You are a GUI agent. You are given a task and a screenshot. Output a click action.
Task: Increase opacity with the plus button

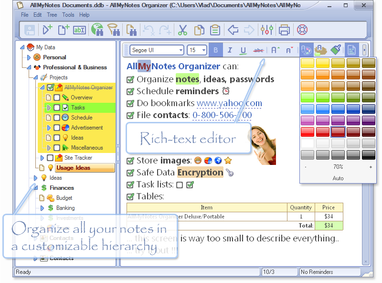tap(371, 167)
